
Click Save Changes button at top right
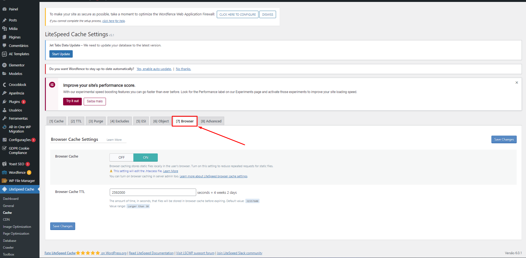504,139
